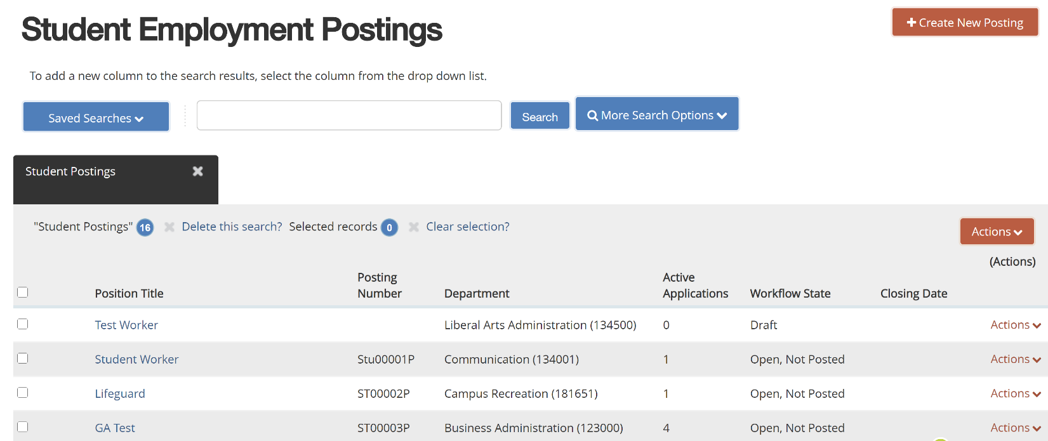Toggle the select-all checkbox in table header

pyautogui.click(x=23, y=293)
